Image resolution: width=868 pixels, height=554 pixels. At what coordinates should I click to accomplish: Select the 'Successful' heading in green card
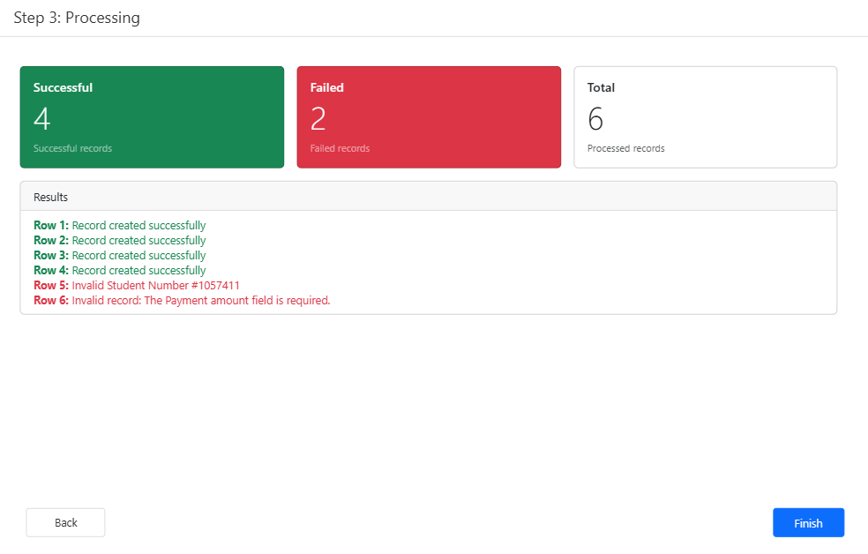pyautogui.click(x=63, y=87)
